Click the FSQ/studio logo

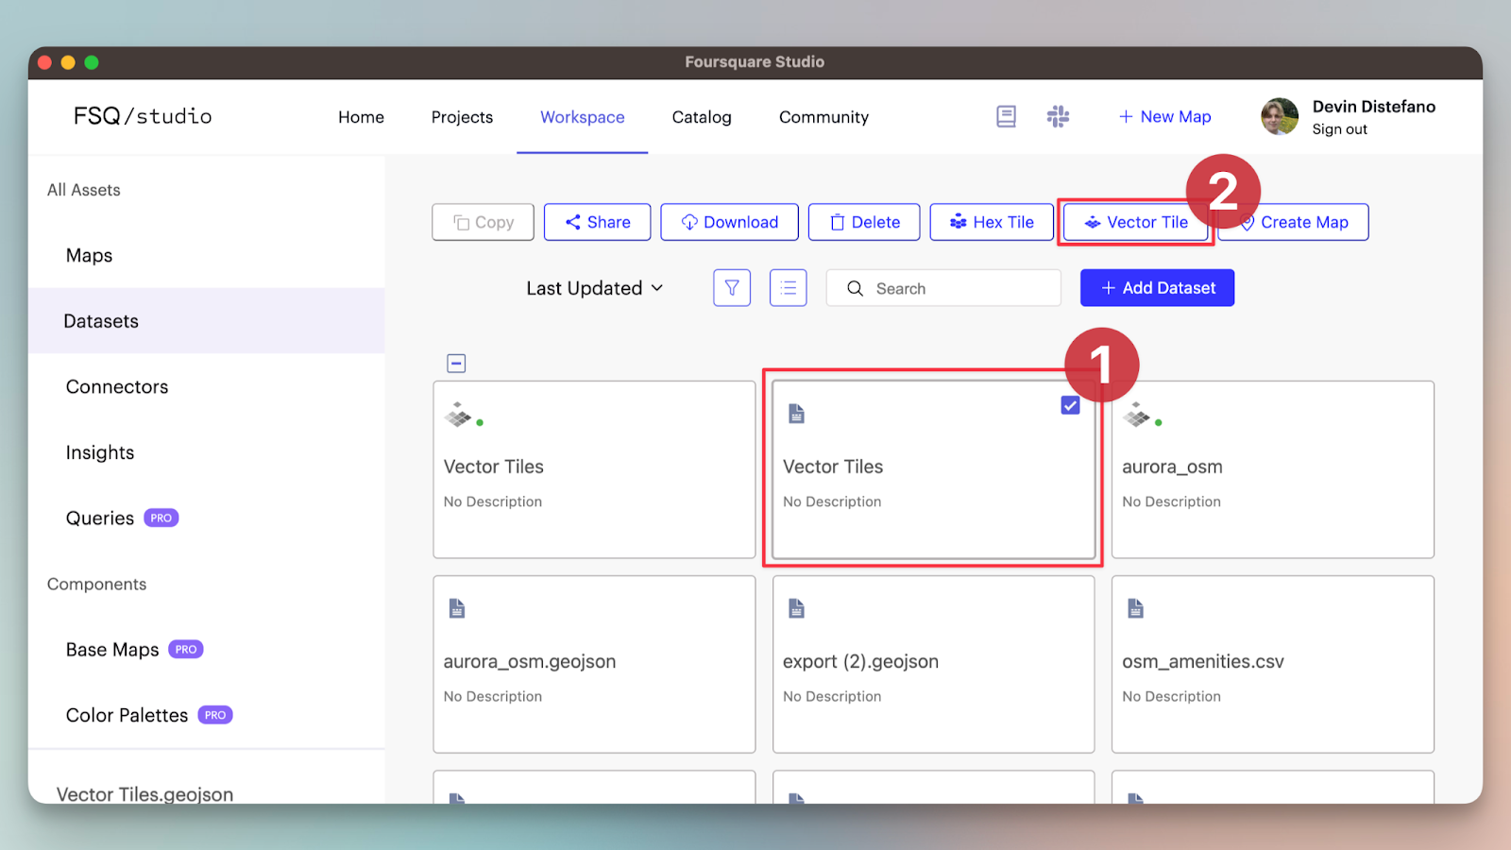(x=143, y=116)
